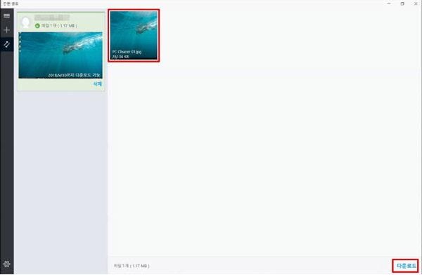
Task: Open the transfer history sidebar icon
Action: click(x=7, y=44)
